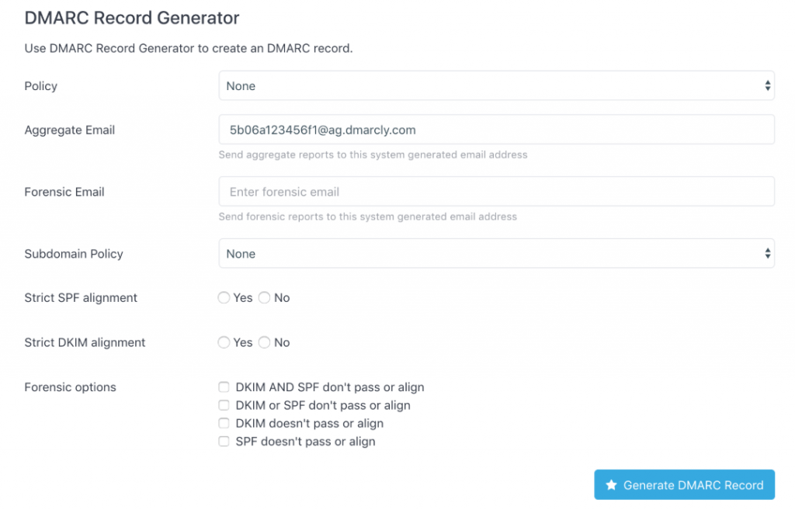Click the Subdomain Policy dropdown arrow indicator
The height and width of the screenshot is (510, 795).
click(x=768, y=254)
